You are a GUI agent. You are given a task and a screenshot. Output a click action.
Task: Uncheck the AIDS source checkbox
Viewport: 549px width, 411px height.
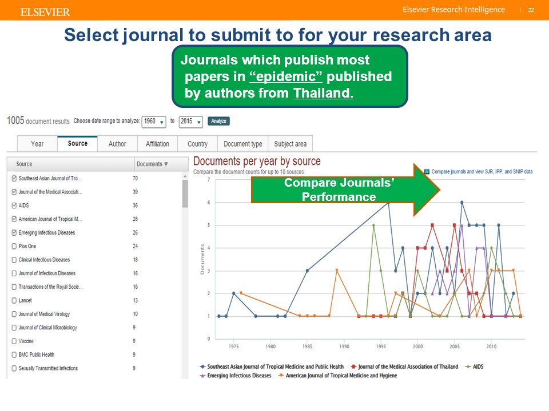[x=14, y=205]
